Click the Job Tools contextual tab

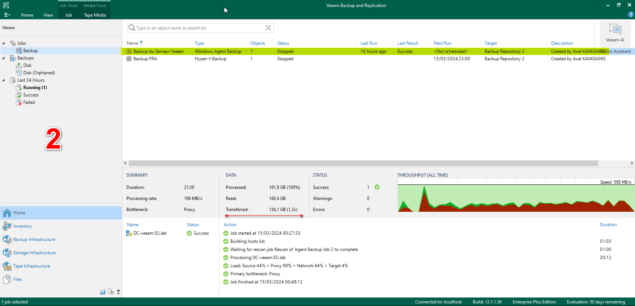69,6
